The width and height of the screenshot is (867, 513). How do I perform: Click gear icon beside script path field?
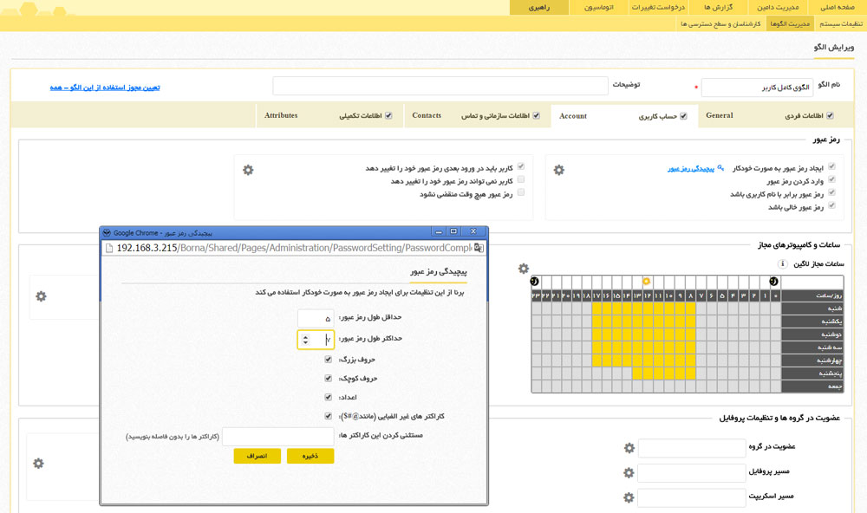click(x=629, y=498)
